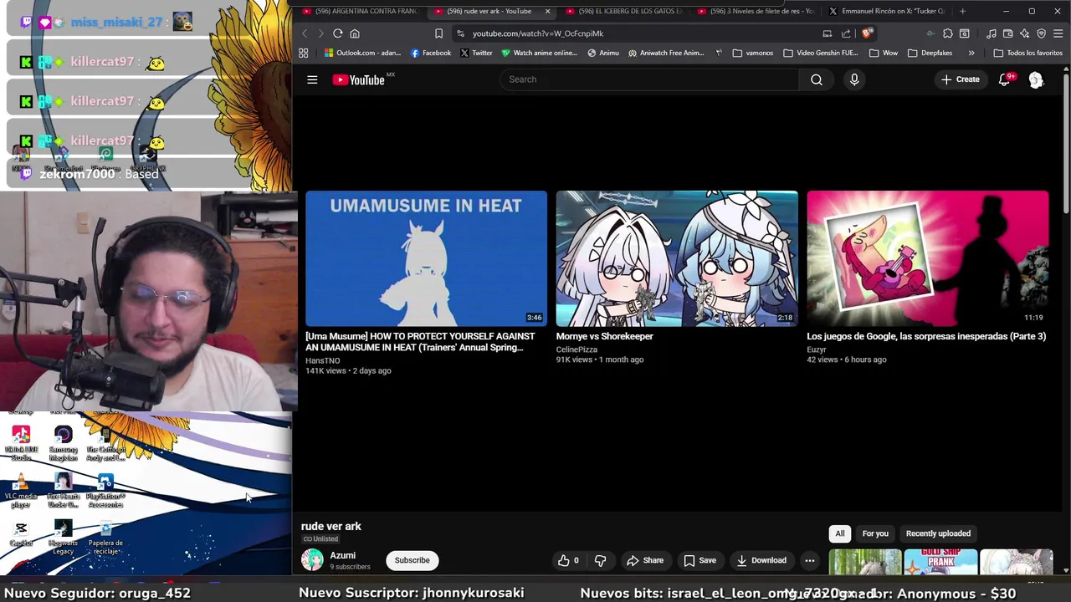Viewport: 1071px width, 602px height.
Task: Open the Euzyr channel link
Action: [816, 349]
